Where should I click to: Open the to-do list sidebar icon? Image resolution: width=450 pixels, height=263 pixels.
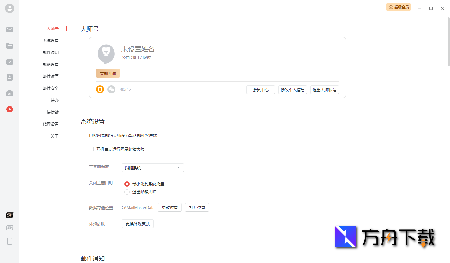point(10,62)
